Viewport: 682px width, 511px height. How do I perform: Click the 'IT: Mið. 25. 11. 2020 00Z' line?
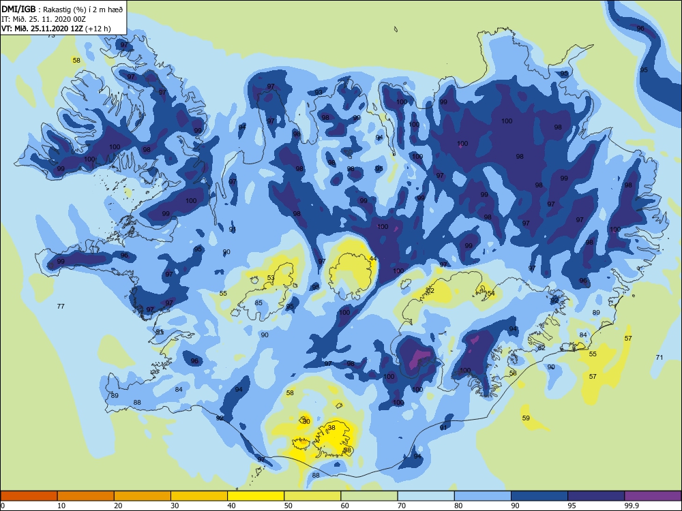pos(44,19)
